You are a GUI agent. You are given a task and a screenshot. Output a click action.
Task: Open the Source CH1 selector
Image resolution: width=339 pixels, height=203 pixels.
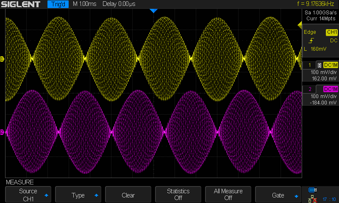(28, 195)
